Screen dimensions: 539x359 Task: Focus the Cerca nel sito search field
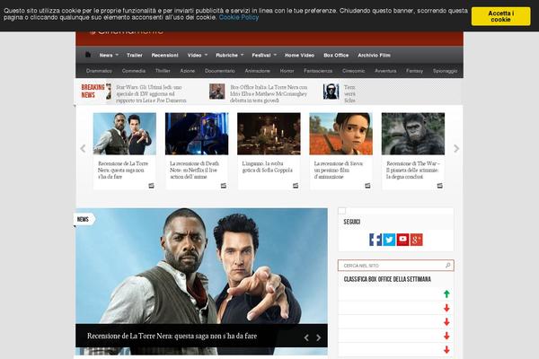[395, 266]
